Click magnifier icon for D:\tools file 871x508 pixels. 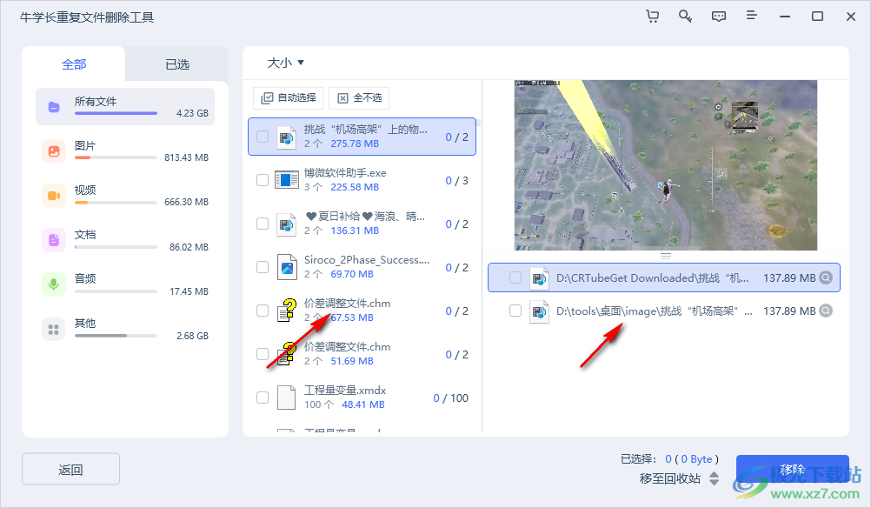826,311
